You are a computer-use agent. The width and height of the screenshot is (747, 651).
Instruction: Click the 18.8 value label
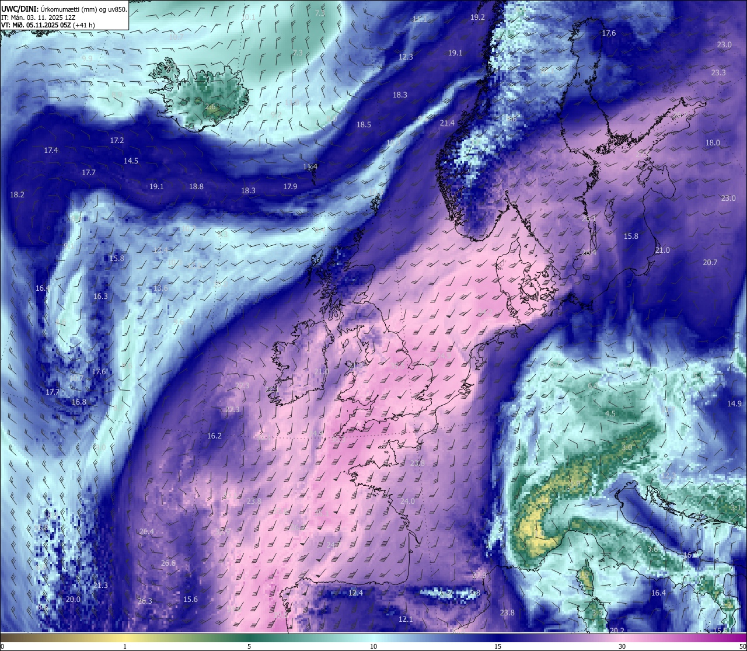pos(196,187)
